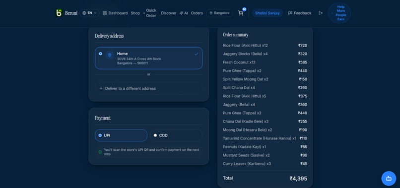Click the map pin icon on Home address

click(110, 55)
